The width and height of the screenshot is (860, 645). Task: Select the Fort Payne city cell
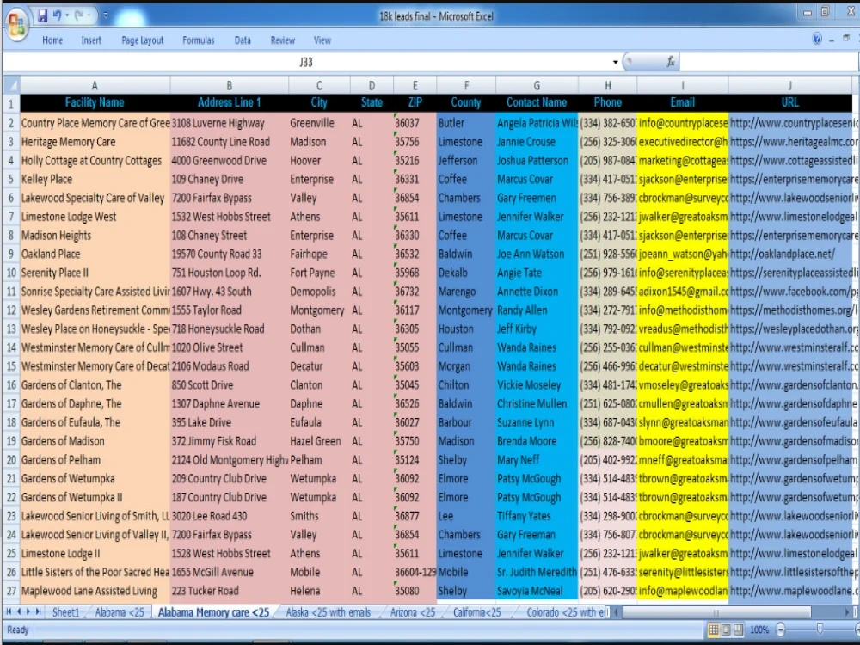click(x=319, y=273)
